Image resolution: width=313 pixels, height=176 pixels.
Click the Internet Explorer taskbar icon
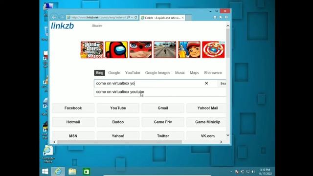(58, 172)
